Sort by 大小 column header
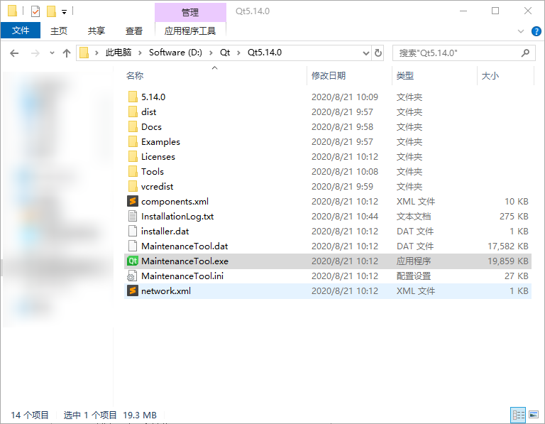The width and height of the screenshot is (545, 424). click(490, 75)
